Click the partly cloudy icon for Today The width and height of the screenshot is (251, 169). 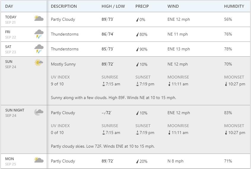(39, 19)
